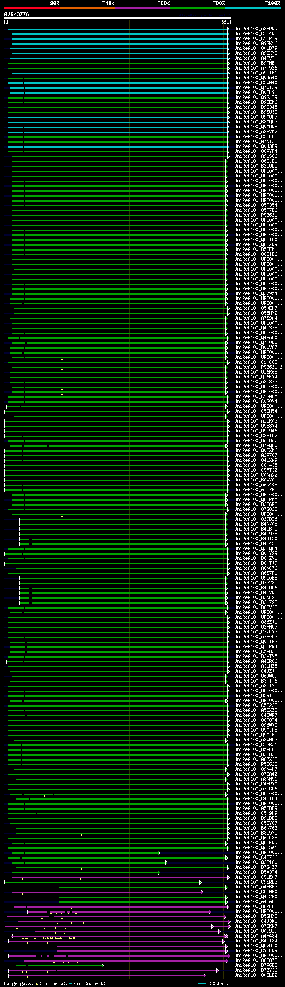Select the UniRef100_C8VIU7 label
The width and height of the screenshot is (285, 987).
click(x=256, y=436)
